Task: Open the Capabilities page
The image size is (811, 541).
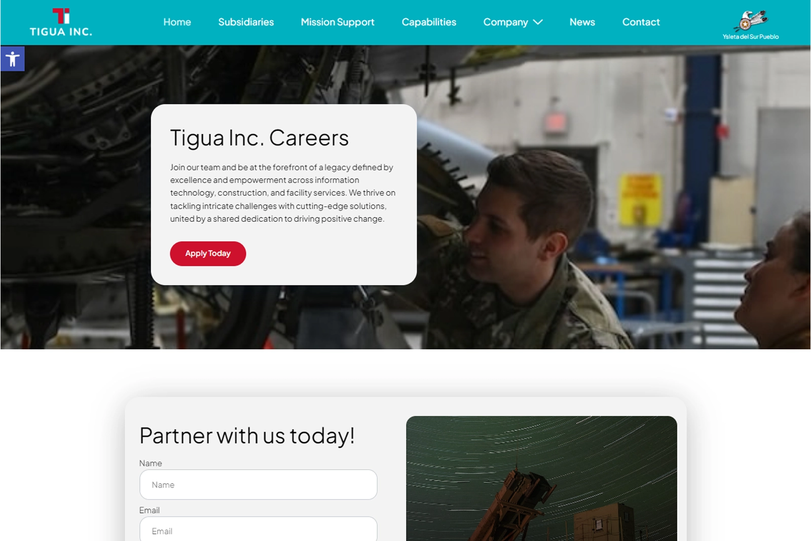Action: [429, 22]
